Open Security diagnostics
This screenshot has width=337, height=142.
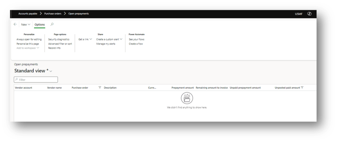tap(59, 39)
